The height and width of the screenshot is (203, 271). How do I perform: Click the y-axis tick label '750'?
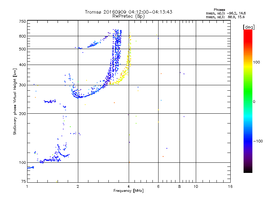tap(22, 21)
